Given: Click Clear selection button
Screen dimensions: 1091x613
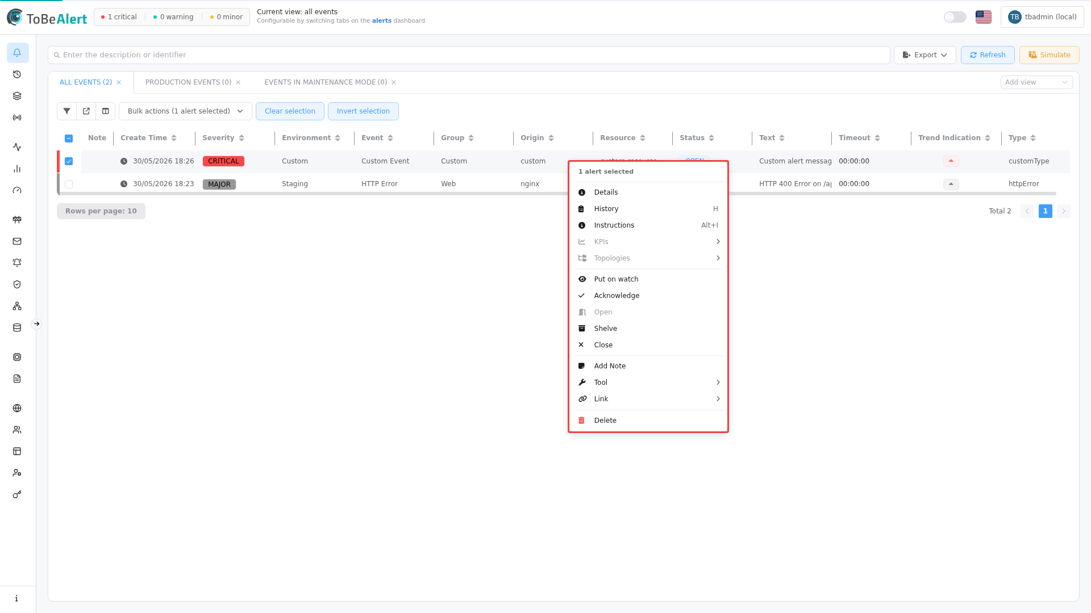Looking at the screenshot, I should 290,111.
